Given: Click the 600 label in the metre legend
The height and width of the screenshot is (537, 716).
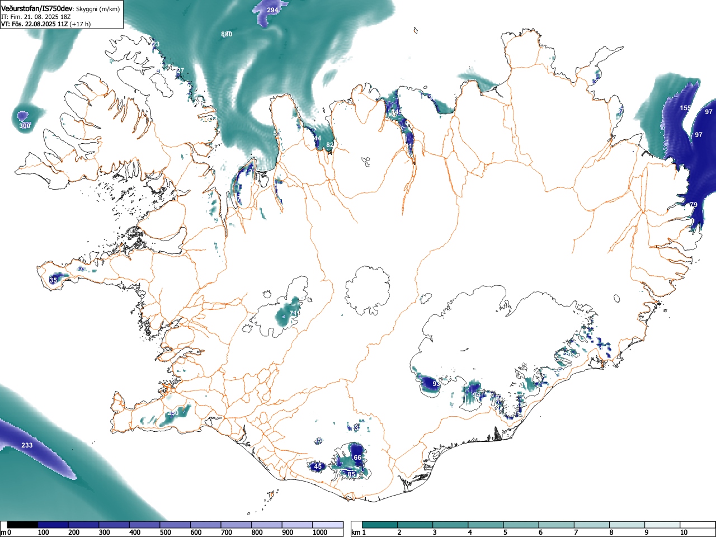Looking at the screenshot, I should (196, 533).
